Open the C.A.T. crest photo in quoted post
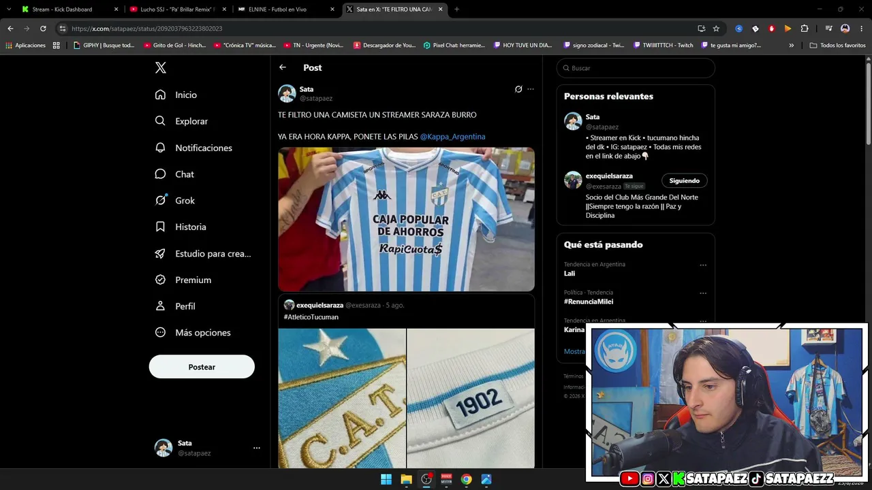 click(342, 398)
